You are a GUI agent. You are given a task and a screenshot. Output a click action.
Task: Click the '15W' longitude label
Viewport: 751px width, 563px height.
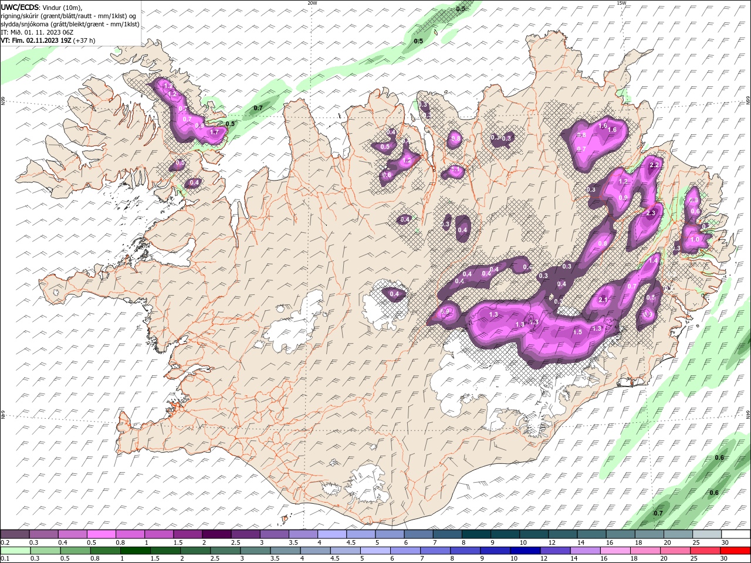coord(621,3)
